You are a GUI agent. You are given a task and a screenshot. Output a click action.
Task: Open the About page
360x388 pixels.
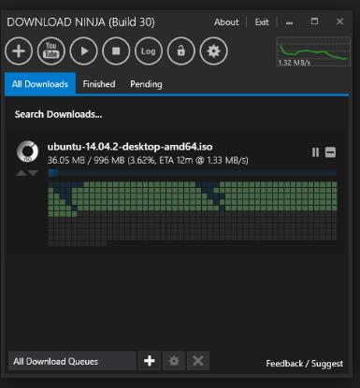pyautogui.click(x=226, y=22)
